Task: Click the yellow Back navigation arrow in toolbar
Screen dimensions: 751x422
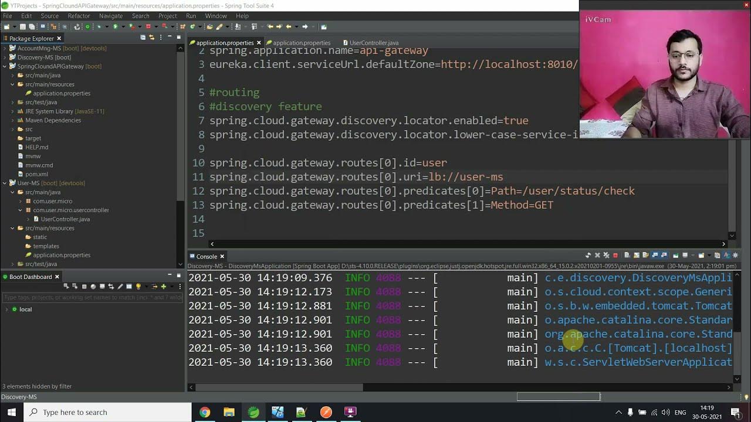Action: pyautogui.click(x=289, y=26)
